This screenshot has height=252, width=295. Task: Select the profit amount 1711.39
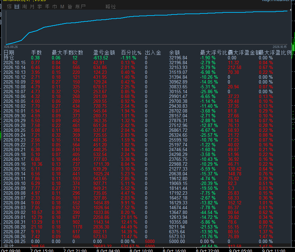tap(101, 164)
